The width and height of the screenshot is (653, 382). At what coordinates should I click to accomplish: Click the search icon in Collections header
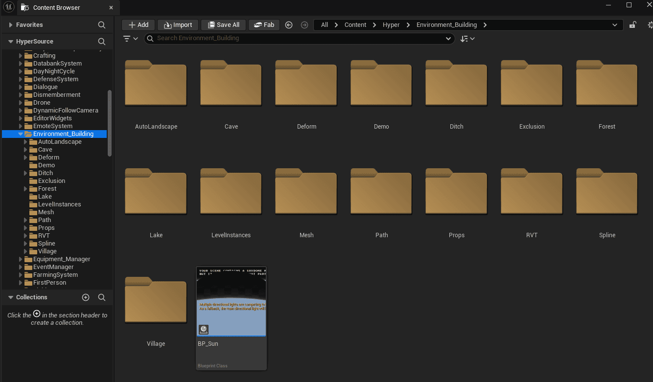click(x=102, y=297)
